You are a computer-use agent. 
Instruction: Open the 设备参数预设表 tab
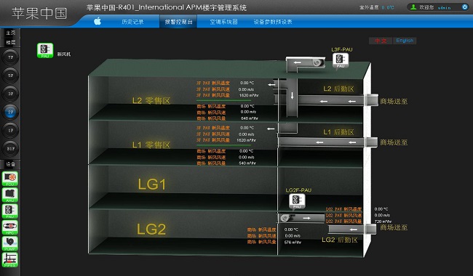(x=273, y=22)
